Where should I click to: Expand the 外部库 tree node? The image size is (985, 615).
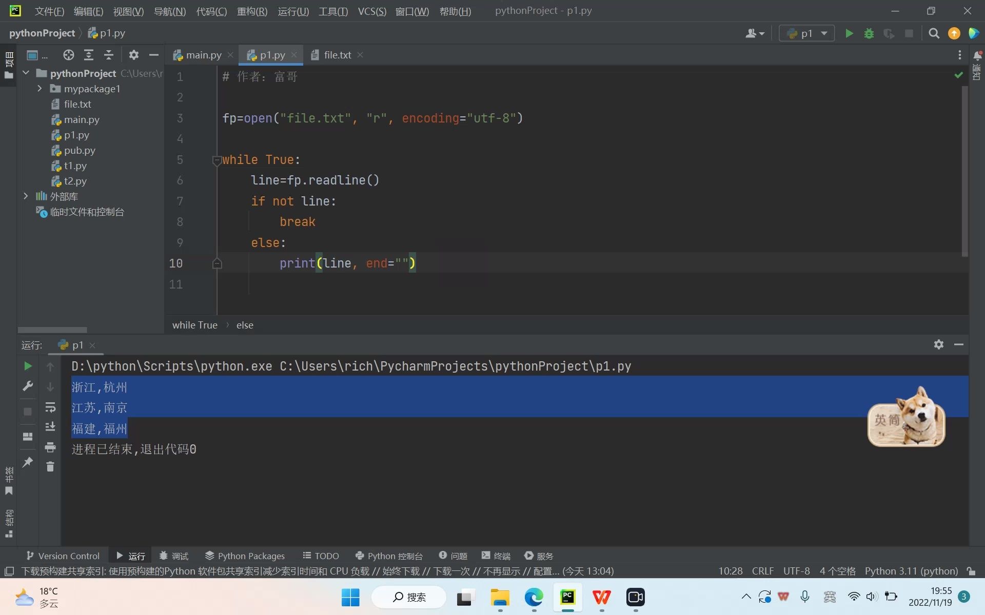(26, 196)
